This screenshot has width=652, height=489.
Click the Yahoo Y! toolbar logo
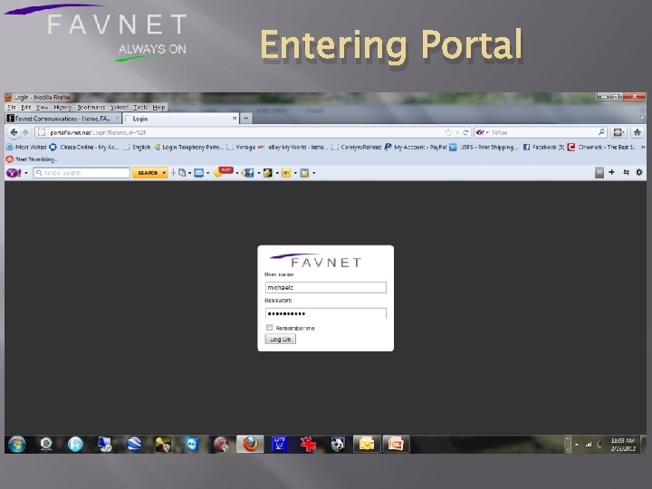[14, 173]
